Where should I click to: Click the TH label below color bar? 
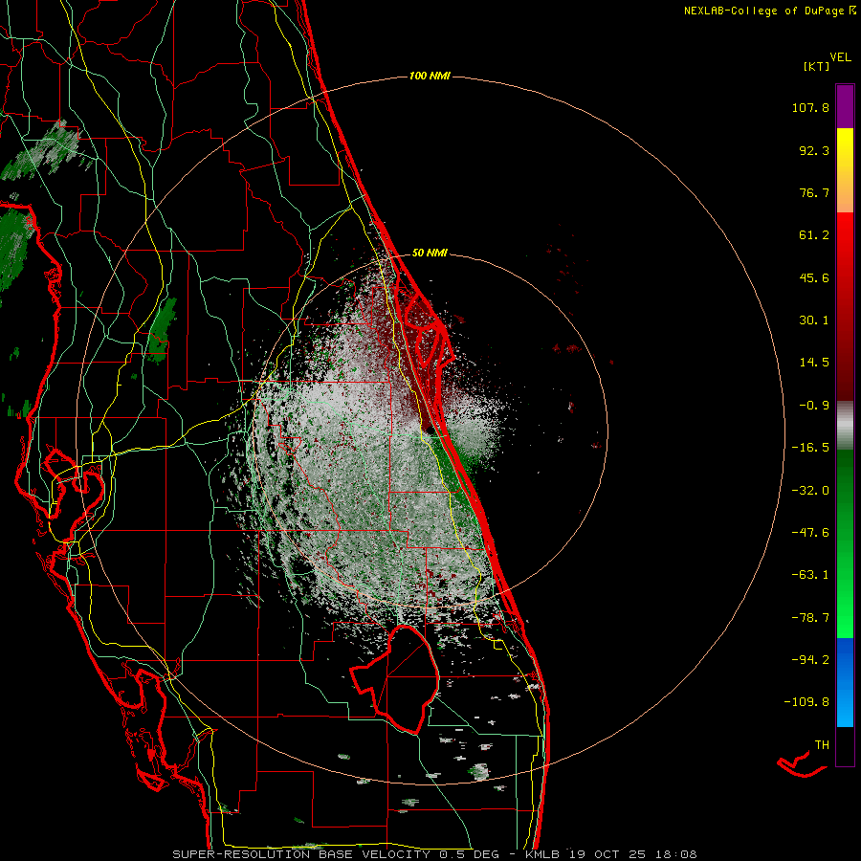pyautogui.click(x=822, y=745)
